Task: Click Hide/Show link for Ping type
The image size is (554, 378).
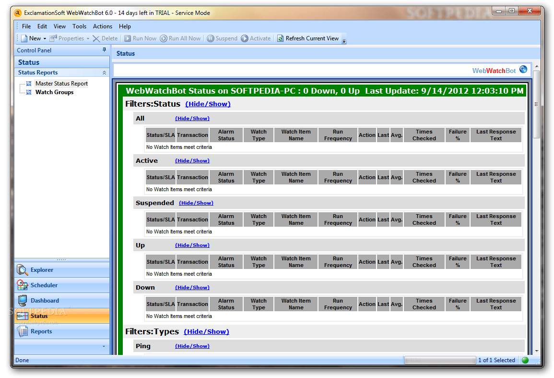Action: coord(192,346)
